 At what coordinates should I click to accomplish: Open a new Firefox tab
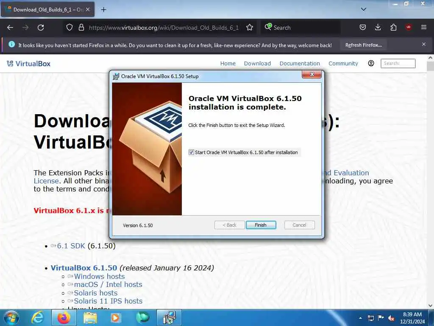[x=103, y=10]
